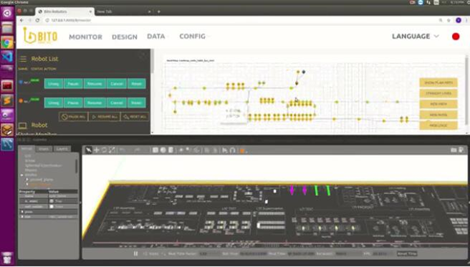Click the BITO logo
The height and width of the screenshot is (267, 470).
tap(40, 36)
